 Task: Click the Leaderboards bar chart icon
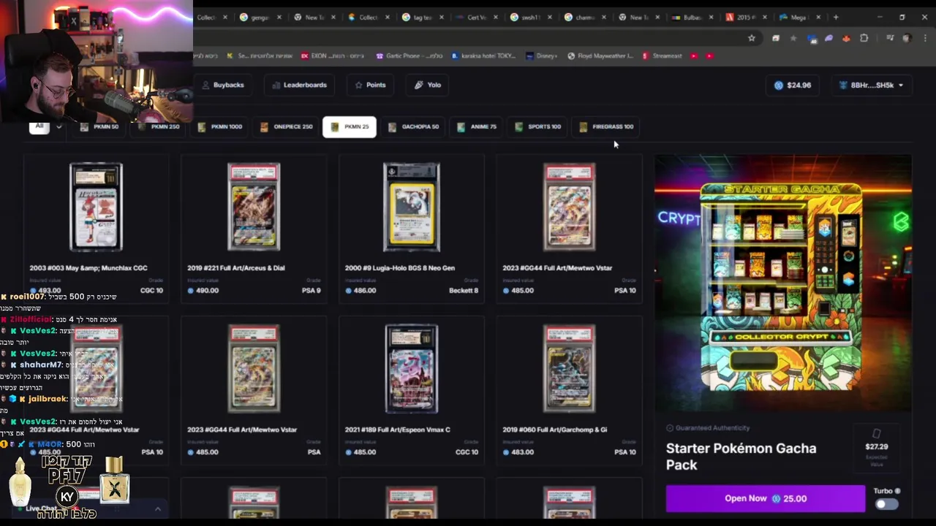(x=276, y=85)
